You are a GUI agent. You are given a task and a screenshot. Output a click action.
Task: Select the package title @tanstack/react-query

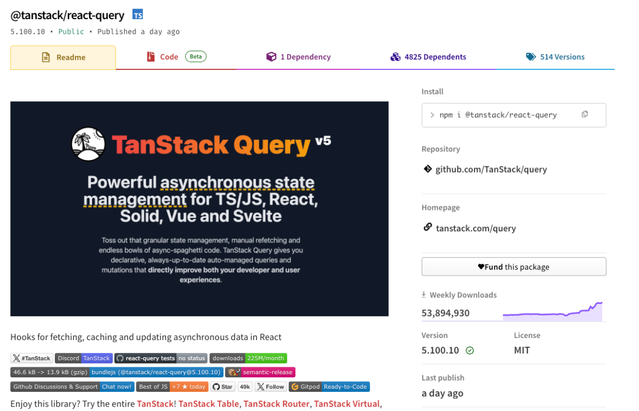pyautogui.click(x=67, y=15)
